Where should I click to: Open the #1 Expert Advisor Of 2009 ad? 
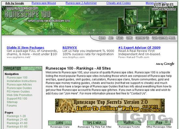click(x=139, y=47)
